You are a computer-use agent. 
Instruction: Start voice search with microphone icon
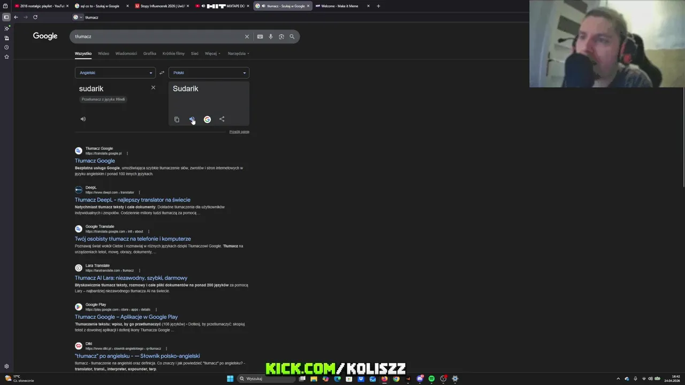click(271, 36)
